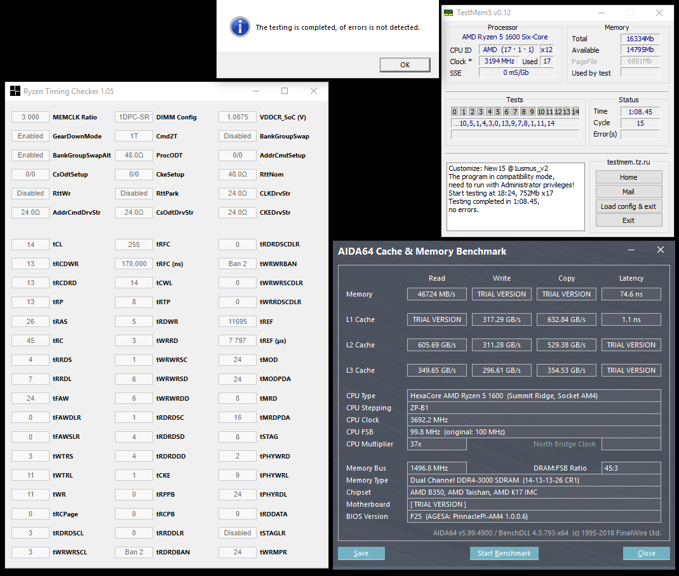Click the Save button in AIDA64
The image size is (679, 576).
[361, 553]
